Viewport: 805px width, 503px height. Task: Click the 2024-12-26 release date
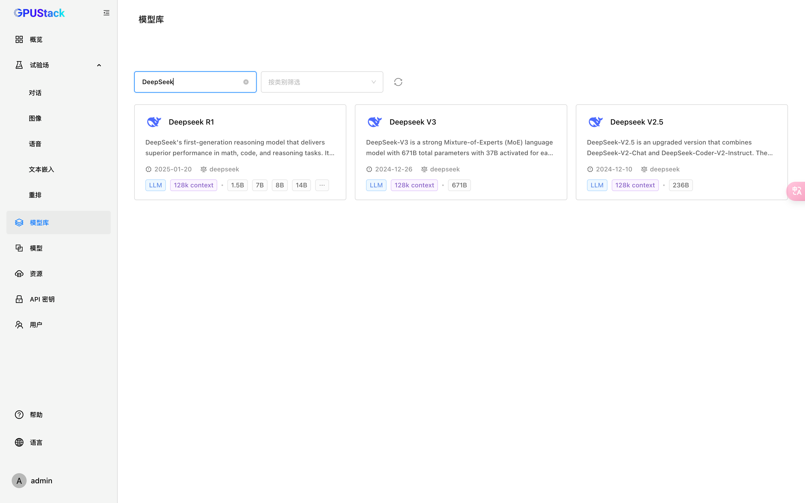coord(393,169)
